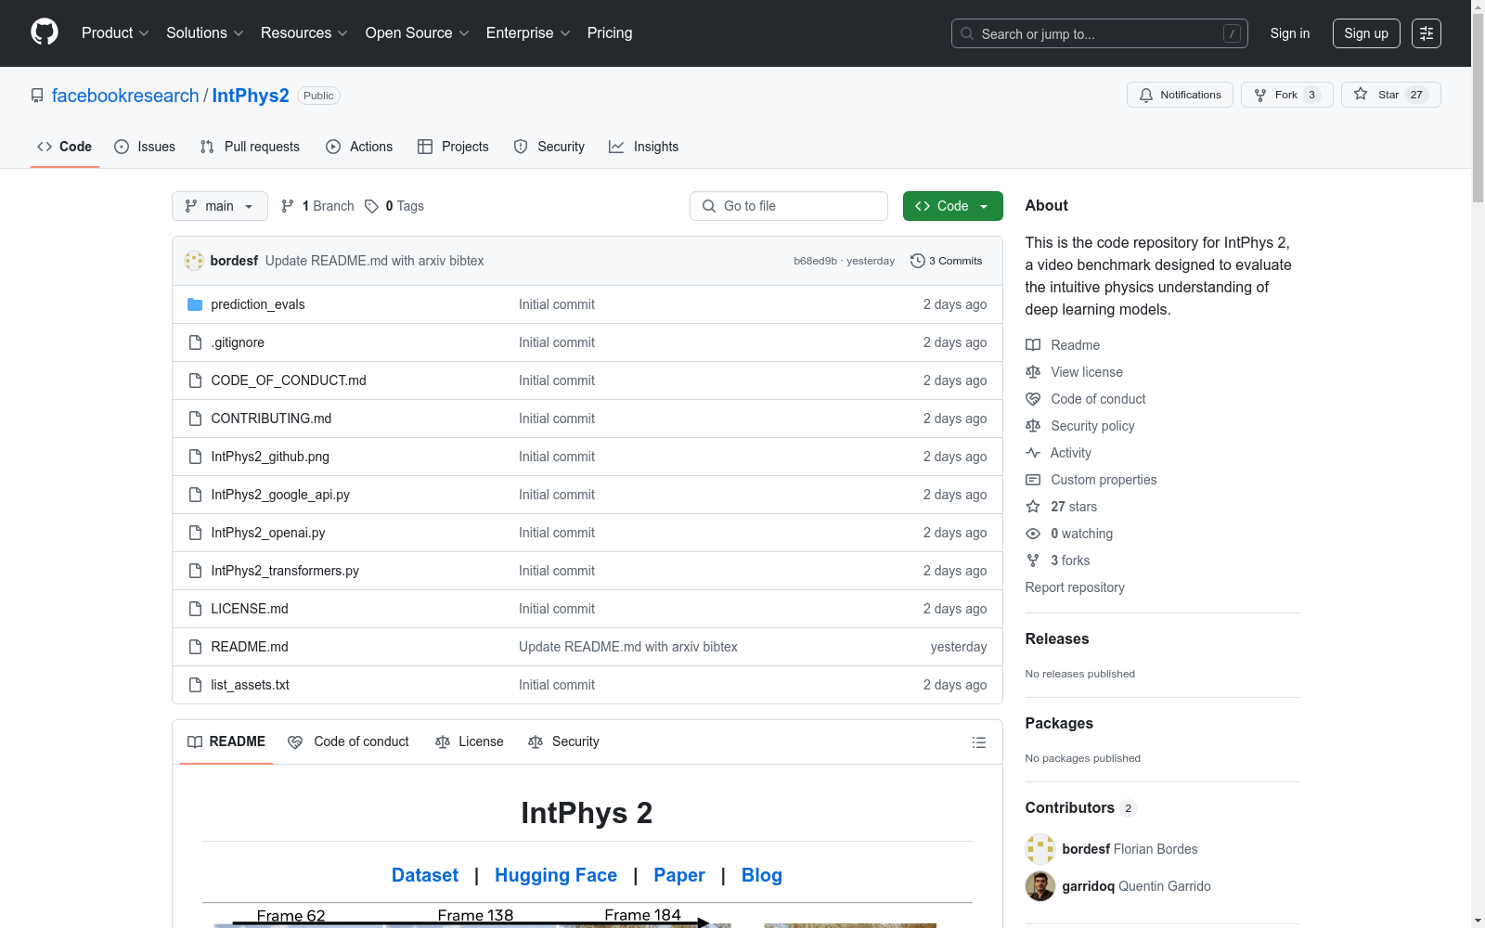Screen dimensions: 1485x928
Task: Expand the Enterprise menu
Action: click(x=528, y=33)
